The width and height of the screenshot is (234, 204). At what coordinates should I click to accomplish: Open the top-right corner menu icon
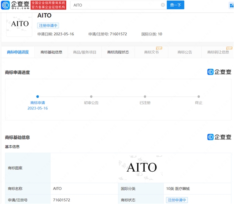click(x=231, y=5)
